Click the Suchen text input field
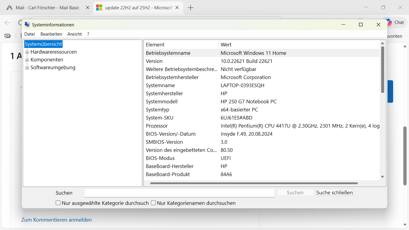The width and height of the screenshot is (409, 230). click(180, 193)
